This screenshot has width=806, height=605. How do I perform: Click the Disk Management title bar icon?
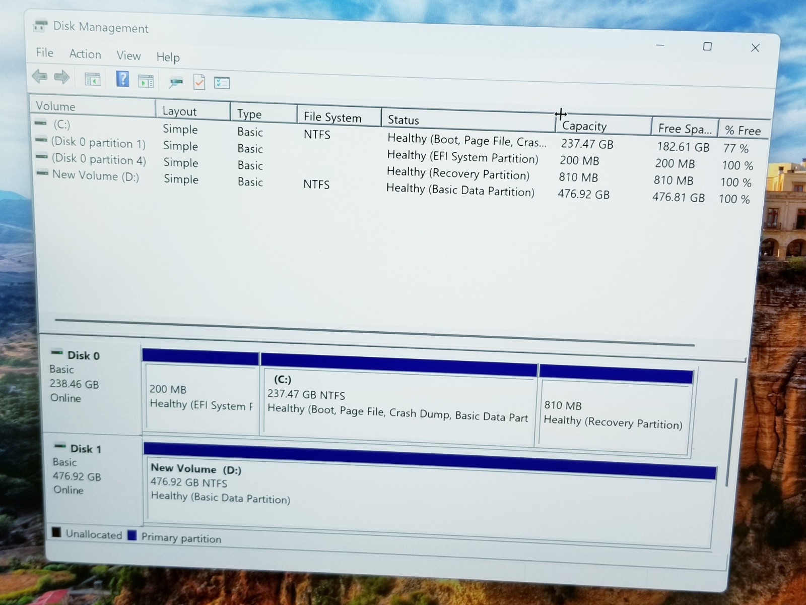point(40,25)
